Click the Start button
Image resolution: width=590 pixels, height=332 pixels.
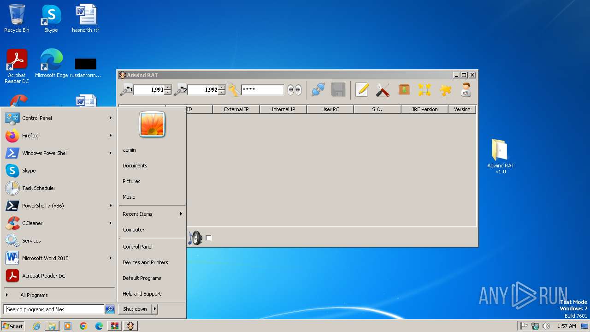point(13,326)
